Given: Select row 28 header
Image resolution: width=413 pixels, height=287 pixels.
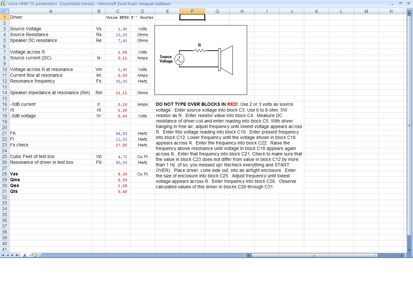Looking at the screenshot, I should 5,174.
